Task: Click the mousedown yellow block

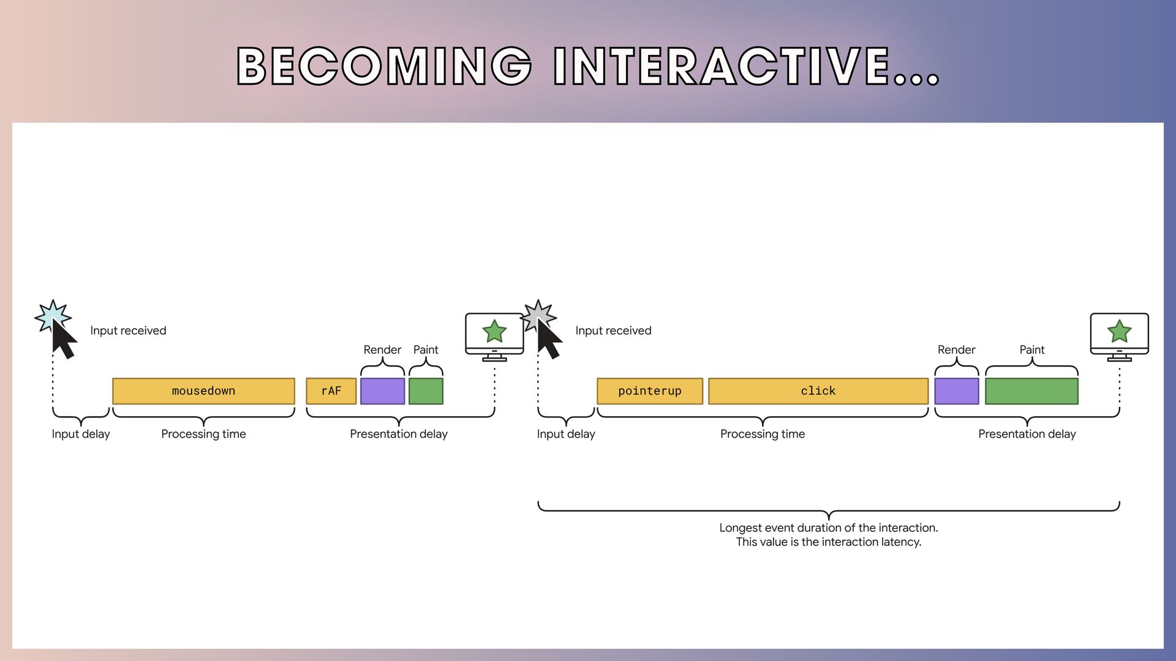Action: [203, 391]
